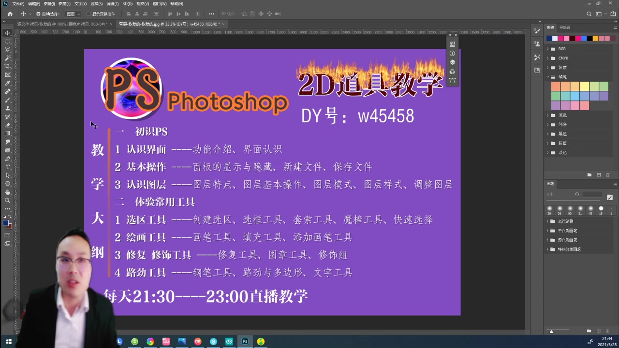Open the Brush Settings collapsed panel icon
Image resolution: width=619 pixels, height=348 pixels.
(x=537, y=31)
